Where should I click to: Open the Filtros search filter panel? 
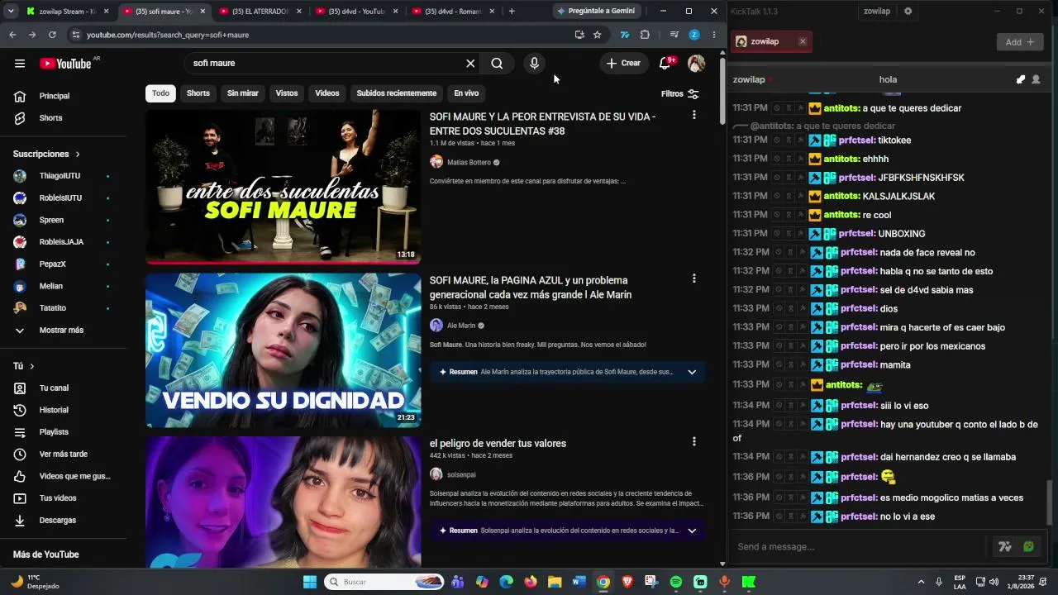click(680, 94)
